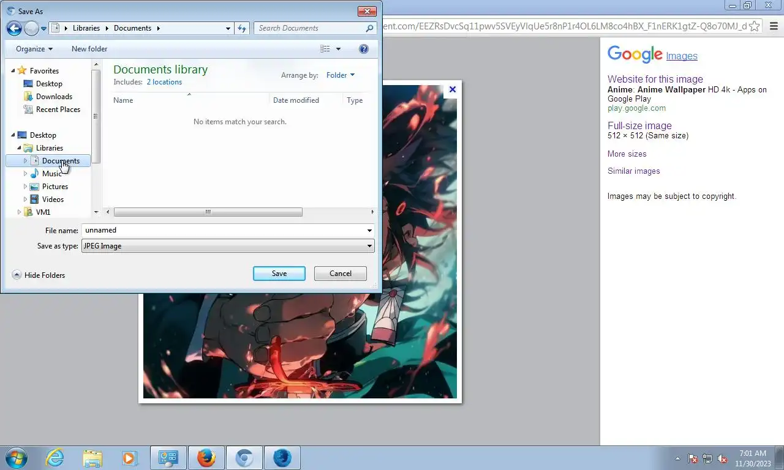The image size is (784, 470).
Task: Open Windows Explorer taskbar icon
Action: click(x=92, y=458)
